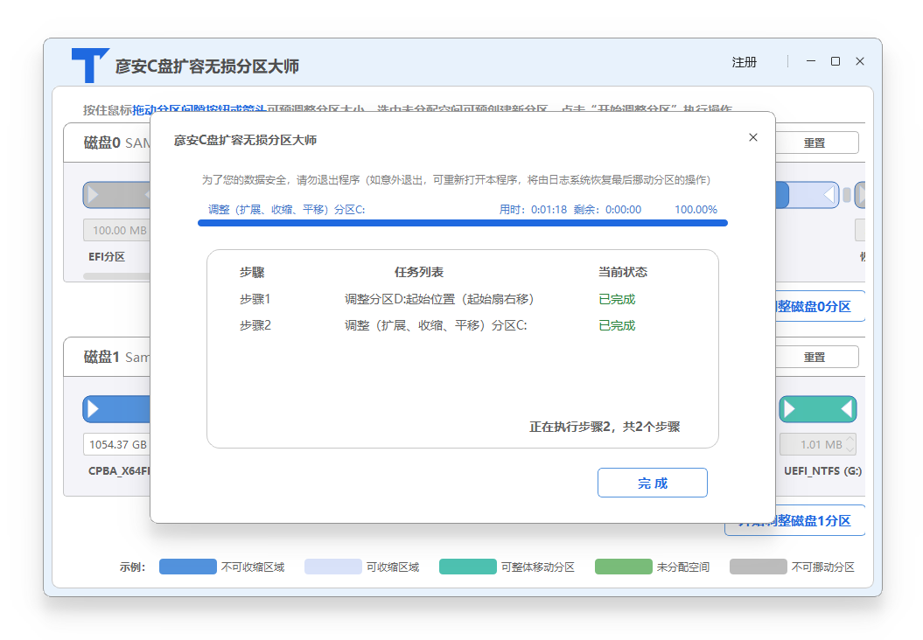Click the horizontal scrollbar under 磁盘0 partitions

coord(116,276)
